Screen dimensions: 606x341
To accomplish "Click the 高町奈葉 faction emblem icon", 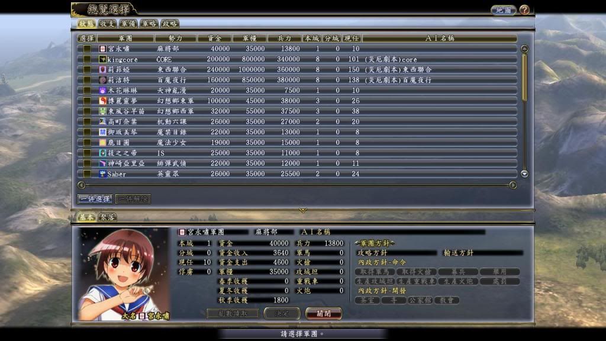I will 102,121.
